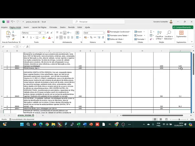Decrease indent
195x146 pixels.
[68, 37]
